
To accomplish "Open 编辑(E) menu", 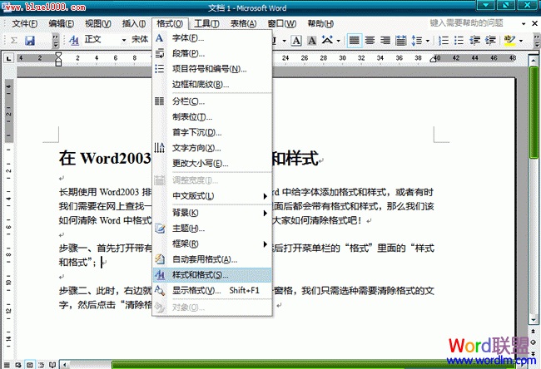I will point(61,24).
